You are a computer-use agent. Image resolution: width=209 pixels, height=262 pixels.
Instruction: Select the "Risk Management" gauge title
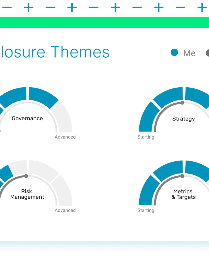pos(27,194)
